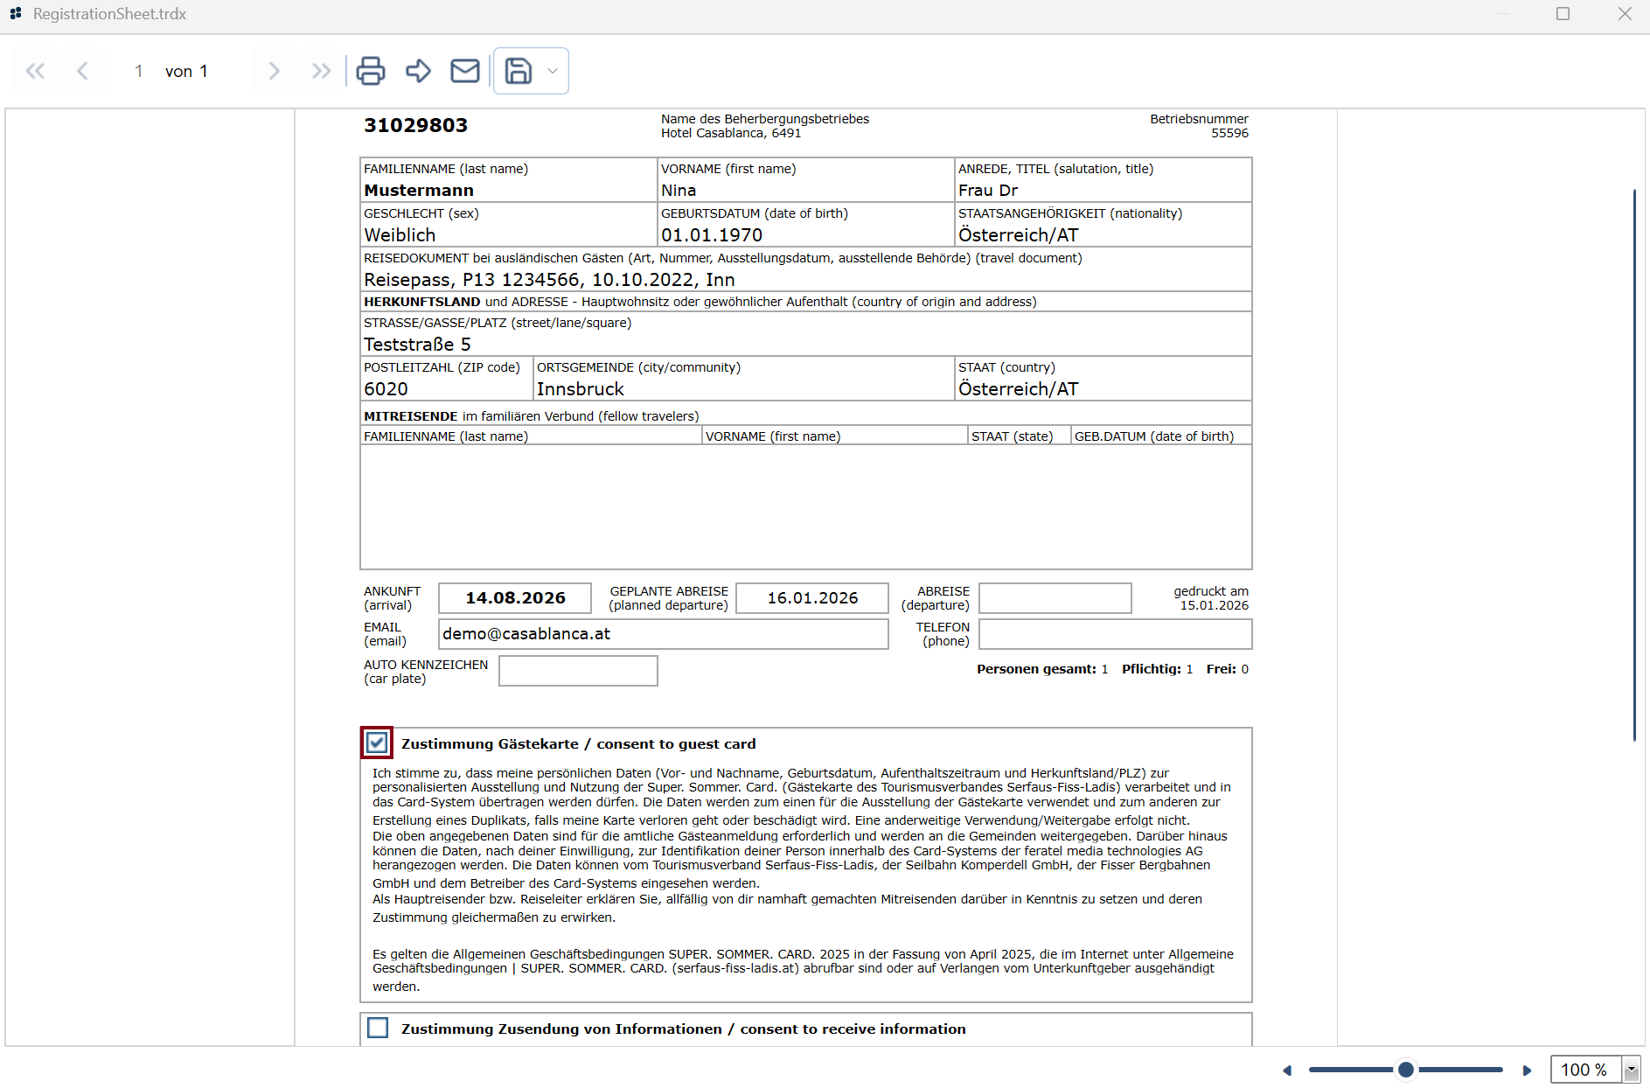Send the document by email icon
1650x1088 pixels.
(465, 71)
